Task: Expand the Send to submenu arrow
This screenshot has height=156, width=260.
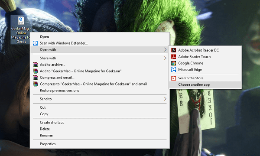Action: click(x=165, y=99)
